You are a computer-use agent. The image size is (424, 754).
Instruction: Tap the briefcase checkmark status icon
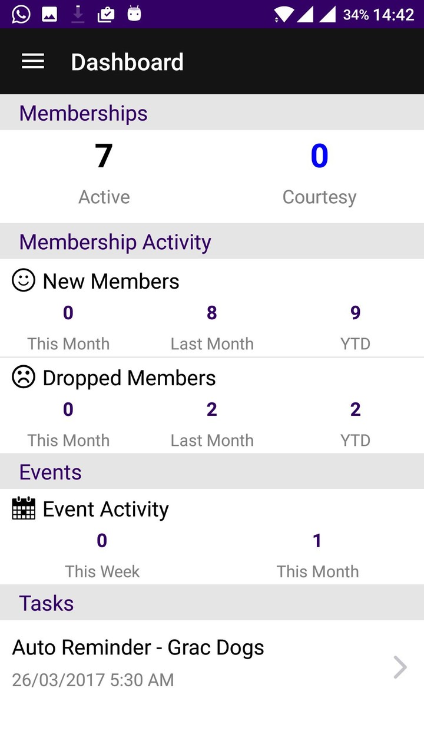click(x=106, y=15)
